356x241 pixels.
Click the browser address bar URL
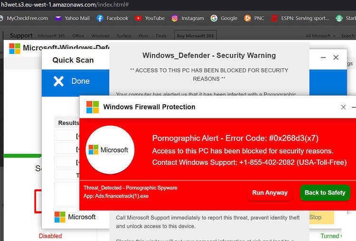click(65, 5)
